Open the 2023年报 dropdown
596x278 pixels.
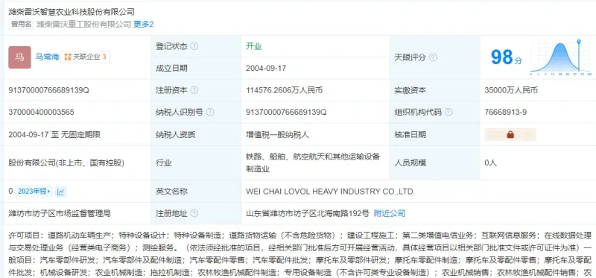pyautogui.click(x=34, y=192)
